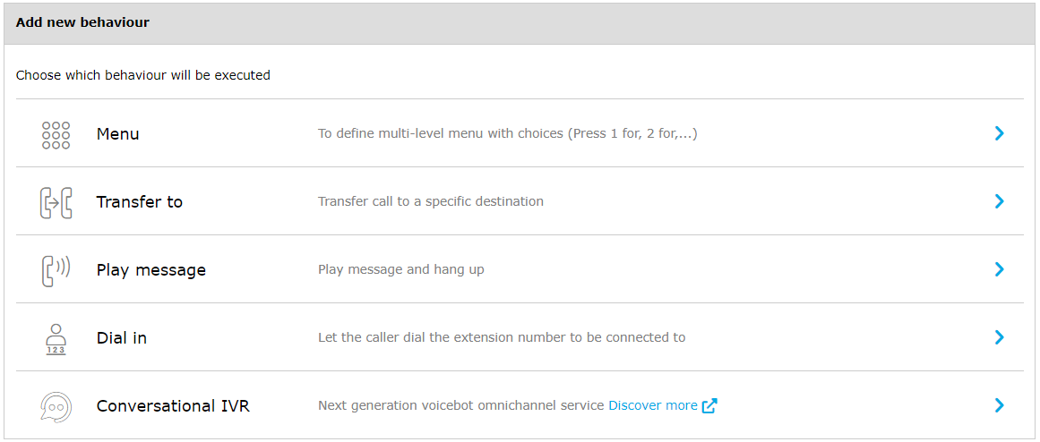Click the multi-level menu description text

point(507,134)
